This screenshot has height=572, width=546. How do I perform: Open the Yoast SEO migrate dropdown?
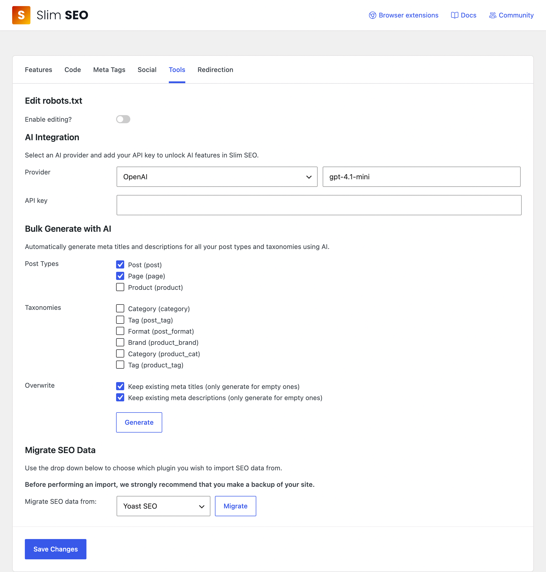click(x=163, y=506)
